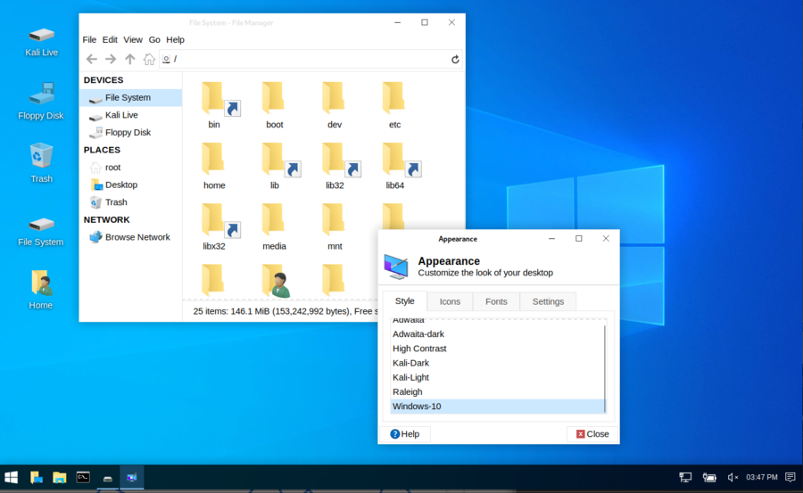803x493 pixels.
Task: Choose the Kali-Dark style
Action: click(x=497, y=363)
